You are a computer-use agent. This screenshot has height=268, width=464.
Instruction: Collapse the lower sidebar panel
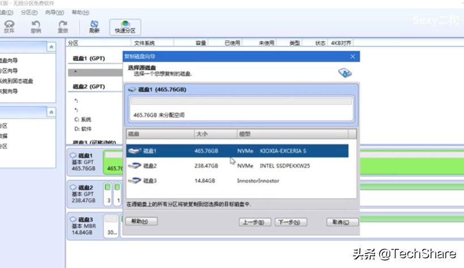[x=51, y=113]
